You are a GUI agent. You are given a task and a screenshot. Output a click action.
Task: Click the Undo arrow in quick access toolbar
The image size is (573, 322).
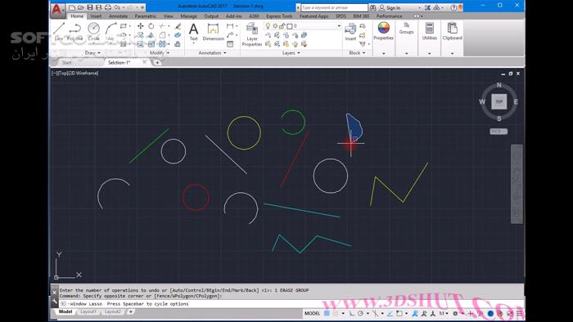(116, 7)
